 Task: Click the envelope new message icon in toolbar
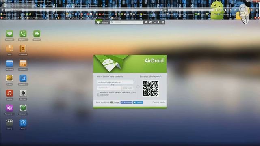tap(150, 22)
